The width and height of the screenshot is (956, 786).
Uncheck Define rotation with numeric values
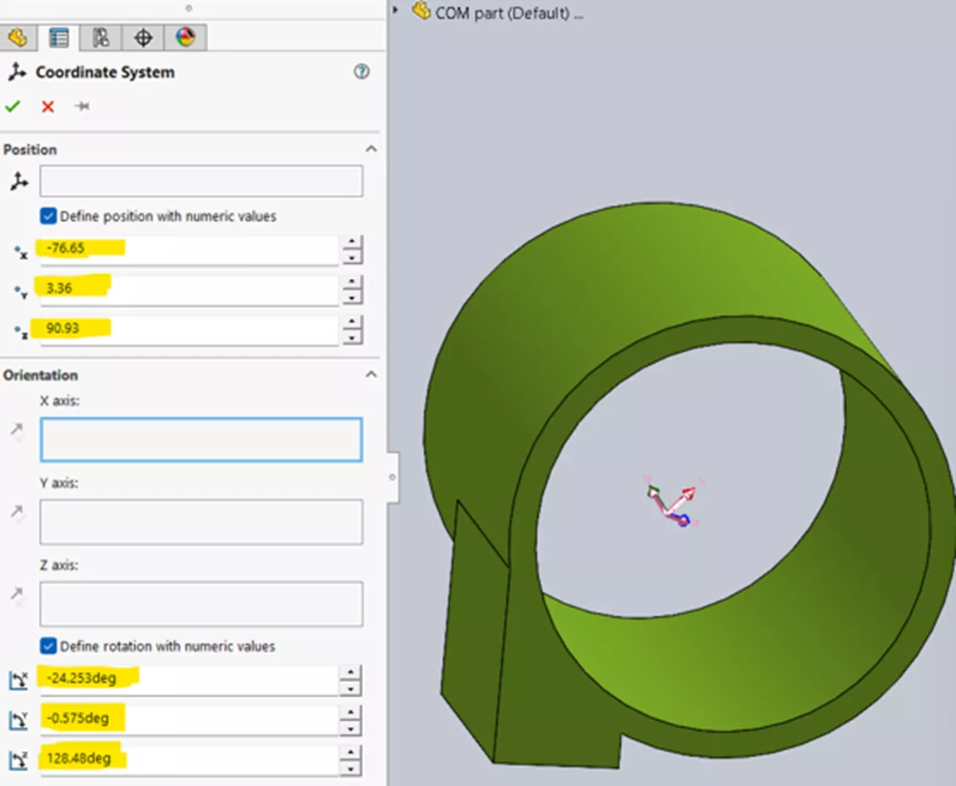(x=49, y=646)
